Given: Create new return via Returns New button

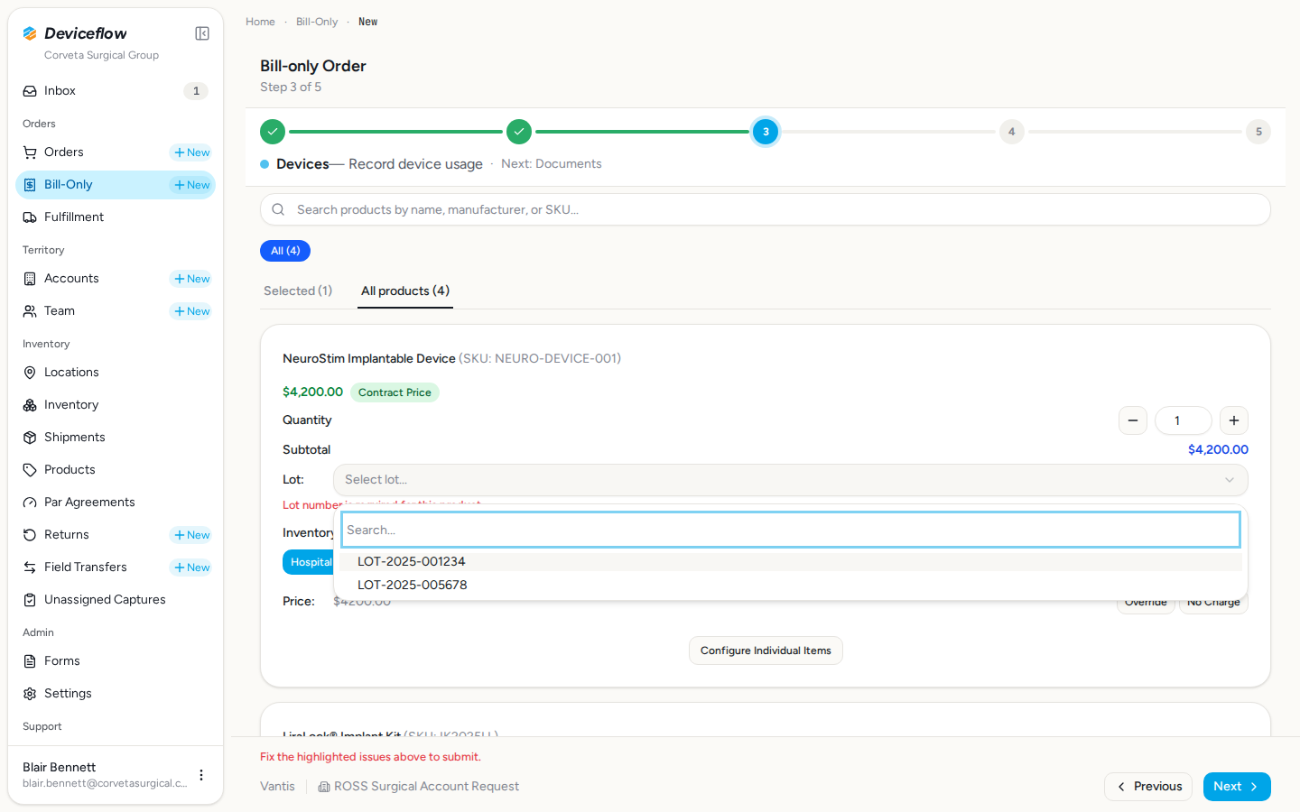Looking at the screenshot, I should (191, 535).
